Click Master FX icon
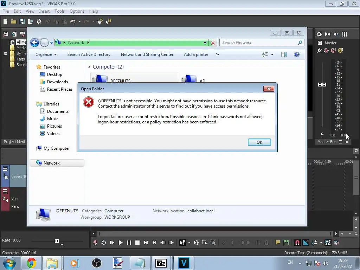Screen dimensions: 360x270 click(x=319, y=50)
